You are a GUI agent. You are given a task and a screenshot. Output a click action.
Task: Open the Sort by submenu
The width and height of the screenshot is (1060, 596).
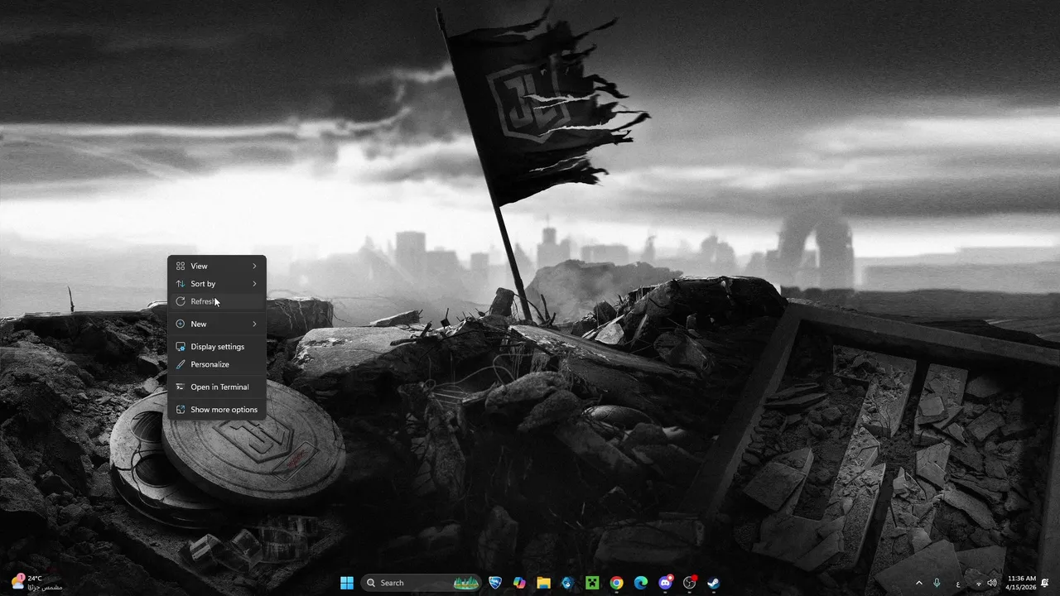pyautogui.click(x=217, y=284)
